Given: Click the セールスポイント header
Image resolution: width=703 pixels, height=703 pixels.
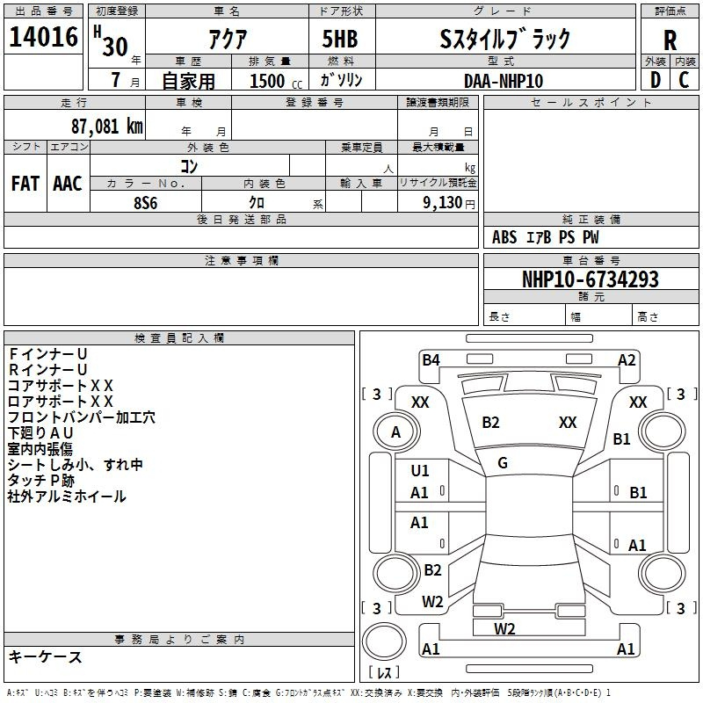Looking at the screenshot, I should (x=591, y=102).
